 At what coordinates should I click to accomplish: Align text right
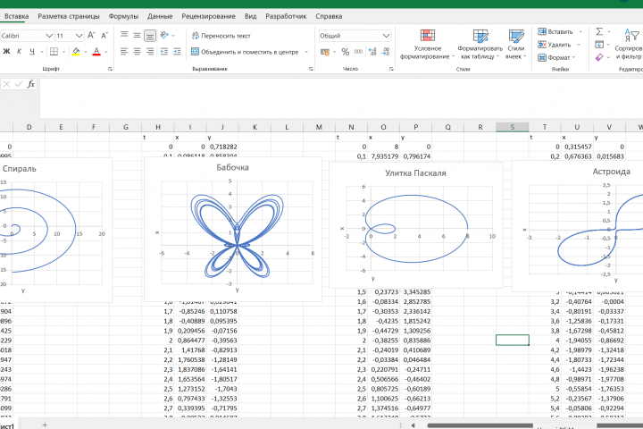coord(150,52)
